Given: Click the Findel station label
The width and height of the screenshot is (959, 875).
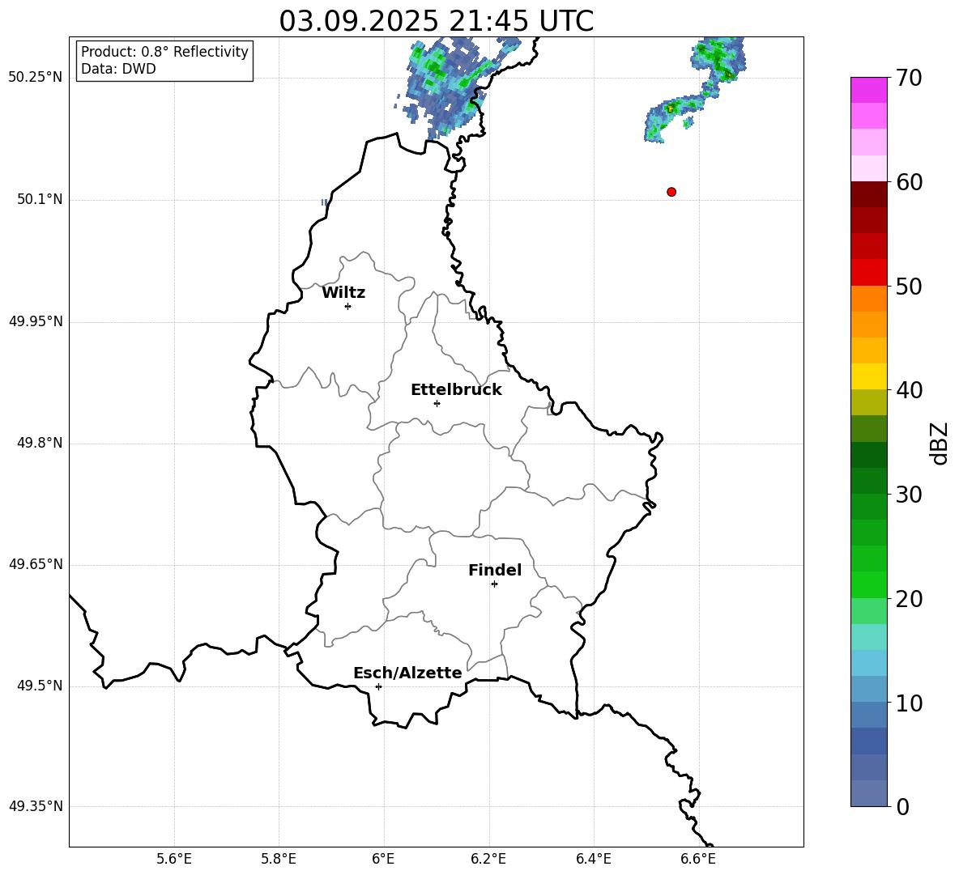Looking at the screenshot, I should point(495,570).
